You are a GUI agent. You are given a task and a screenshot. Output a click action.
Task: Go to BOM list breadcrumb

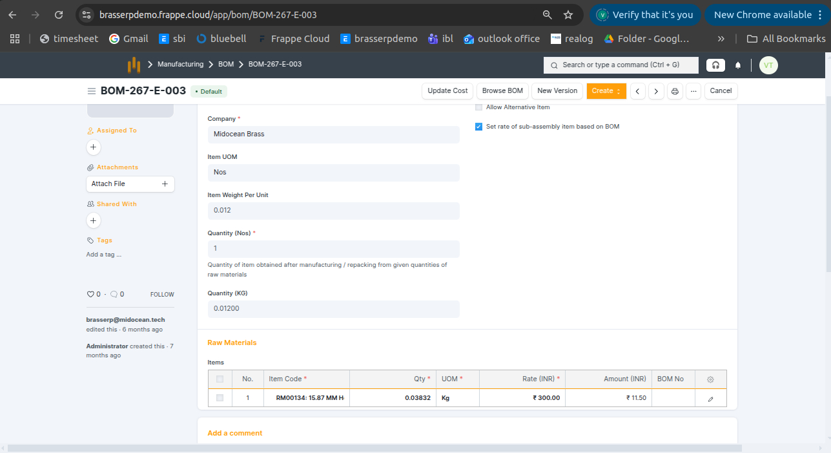click(x=226, y=65)
